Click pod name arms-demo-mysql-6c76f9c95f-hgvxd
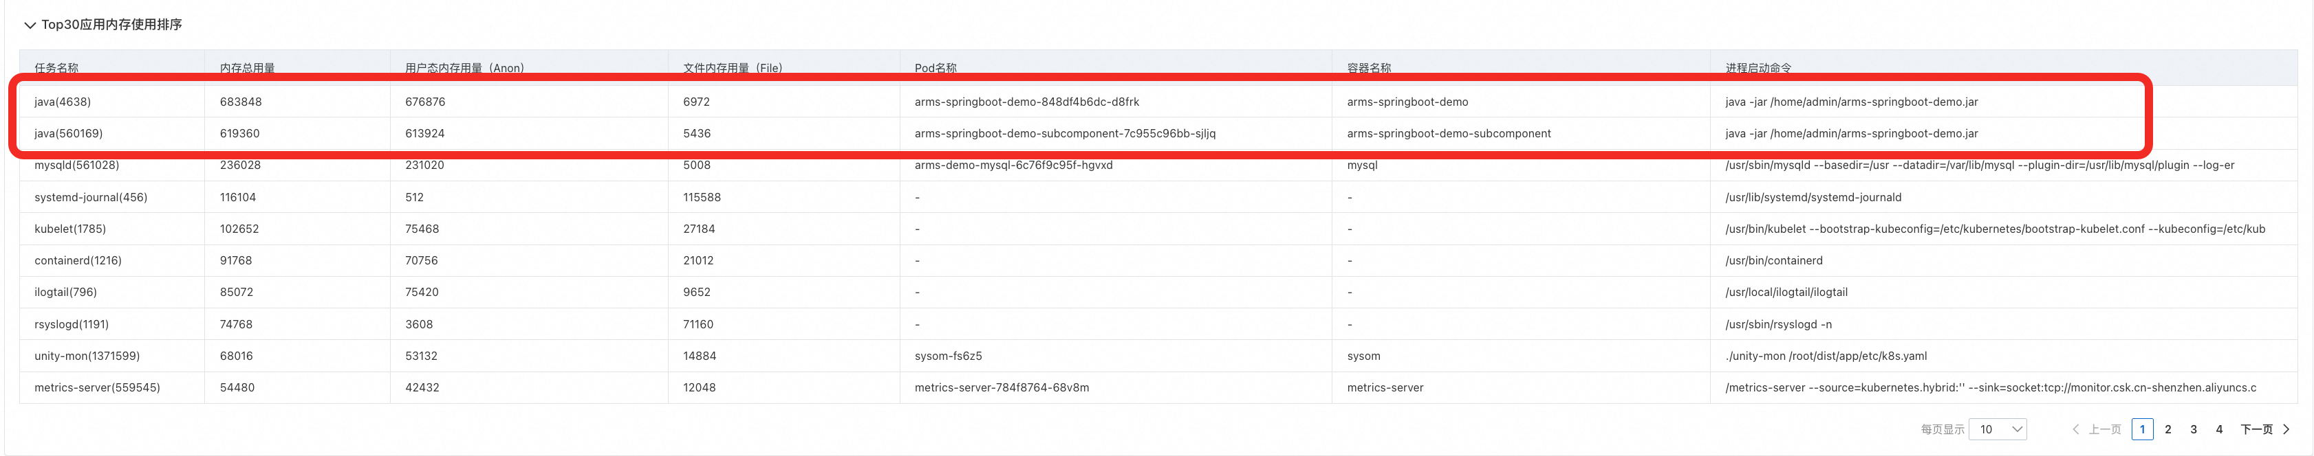 1013,166
